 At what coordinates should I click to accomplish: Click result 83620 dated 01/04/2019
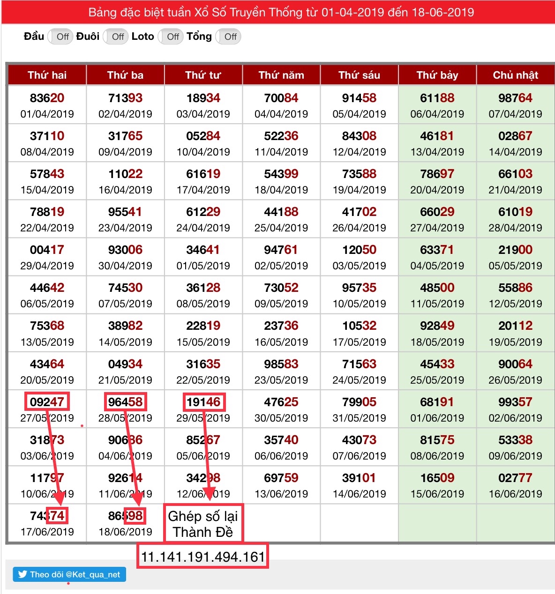click(47, 98)
